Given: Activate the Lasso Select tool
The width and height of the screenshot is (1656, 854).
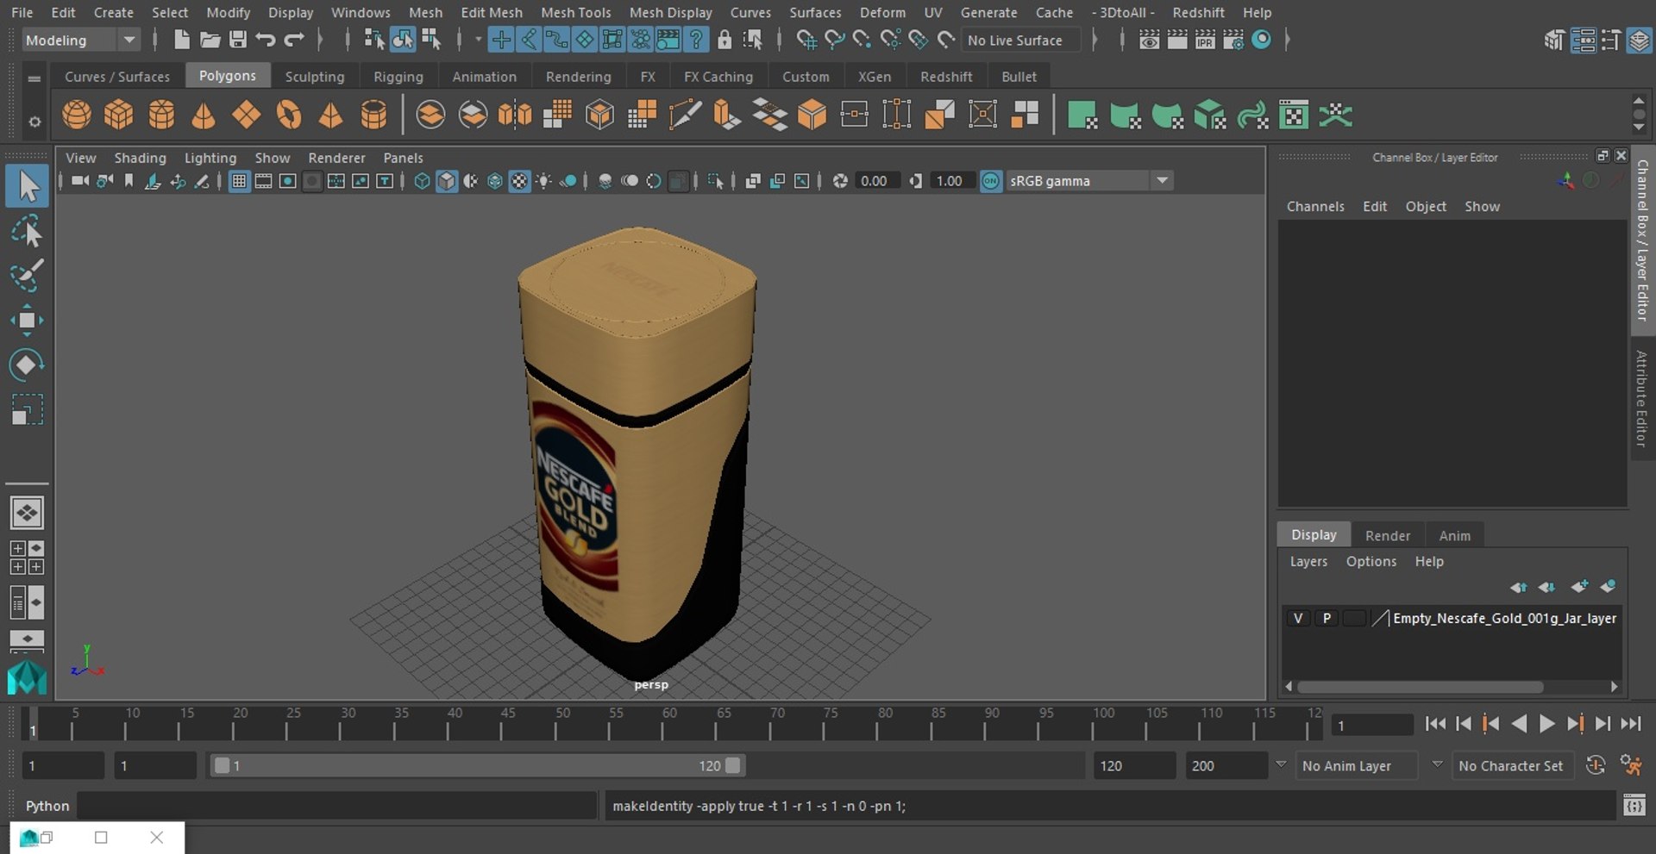Looking at the screenshot, I should coord(27,232).
